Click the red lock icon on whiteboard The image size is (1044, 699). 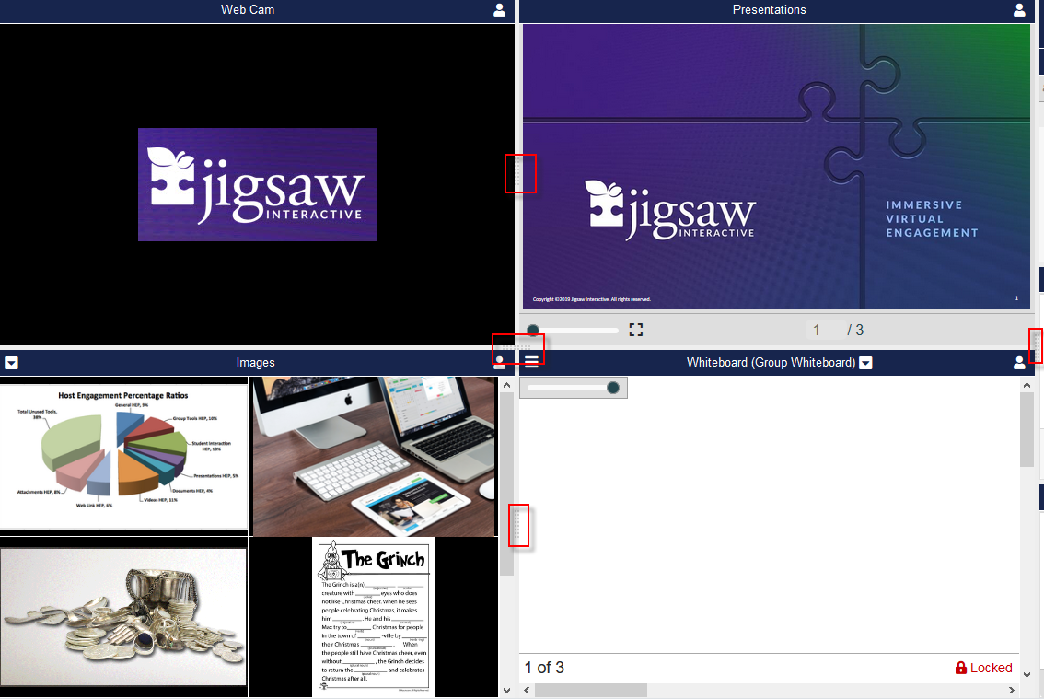point(961,668)
